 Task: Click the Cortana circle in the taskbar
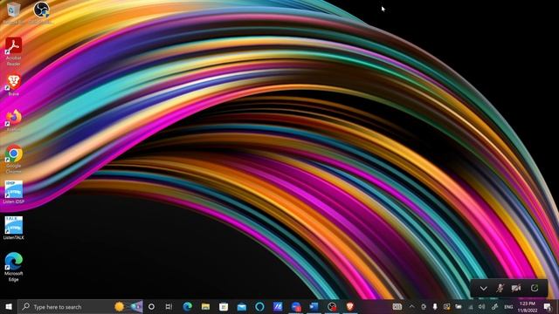point(151,306)
